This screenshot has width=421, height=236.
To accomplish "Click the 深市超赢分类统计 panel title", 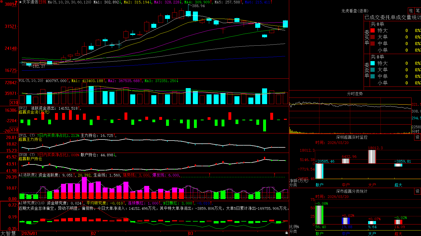I will pos(352,191).
